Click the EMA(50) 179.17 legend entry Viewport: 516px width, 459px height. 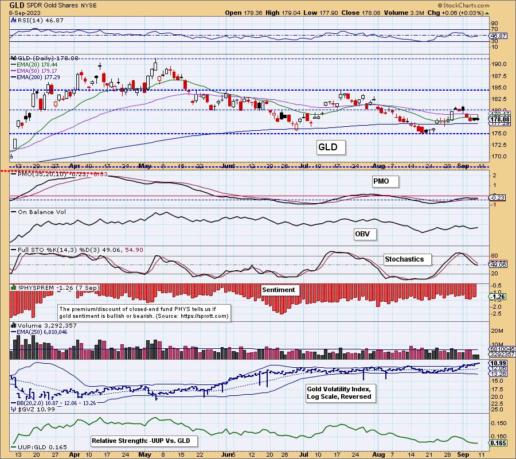pos(34,71)
